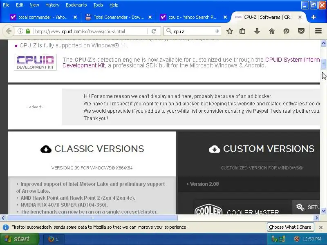The width and height of the screenshot is (327, 245).
Task: Click the search magnifier icon
Action: click(x=169, y=31)
